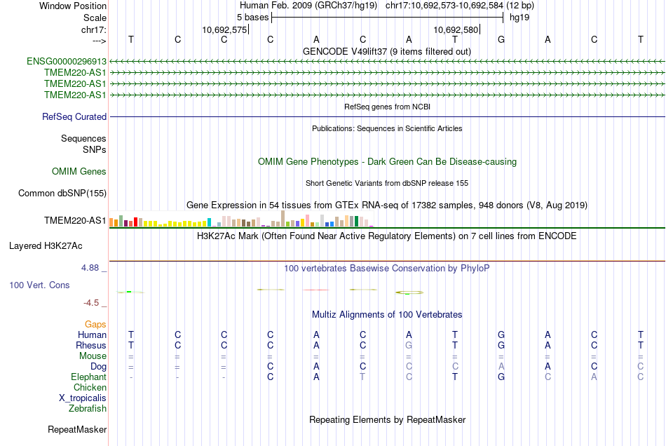Click the 10,692,580 coordinate marker
Screen dimensions: 666x446
tap(456, 29)
